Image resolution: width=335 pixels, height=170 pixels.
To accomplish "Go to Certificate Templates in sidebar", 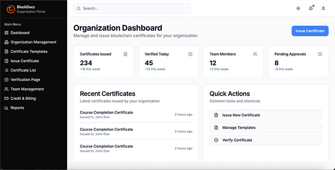I will tap(29, 51).
